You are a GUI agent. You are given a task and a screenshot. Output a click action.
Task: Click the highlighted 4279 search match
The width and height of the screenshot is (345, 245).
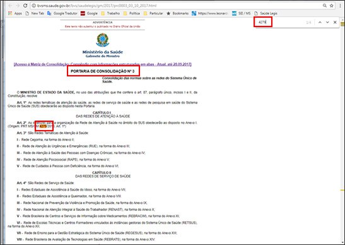point(43,126)
